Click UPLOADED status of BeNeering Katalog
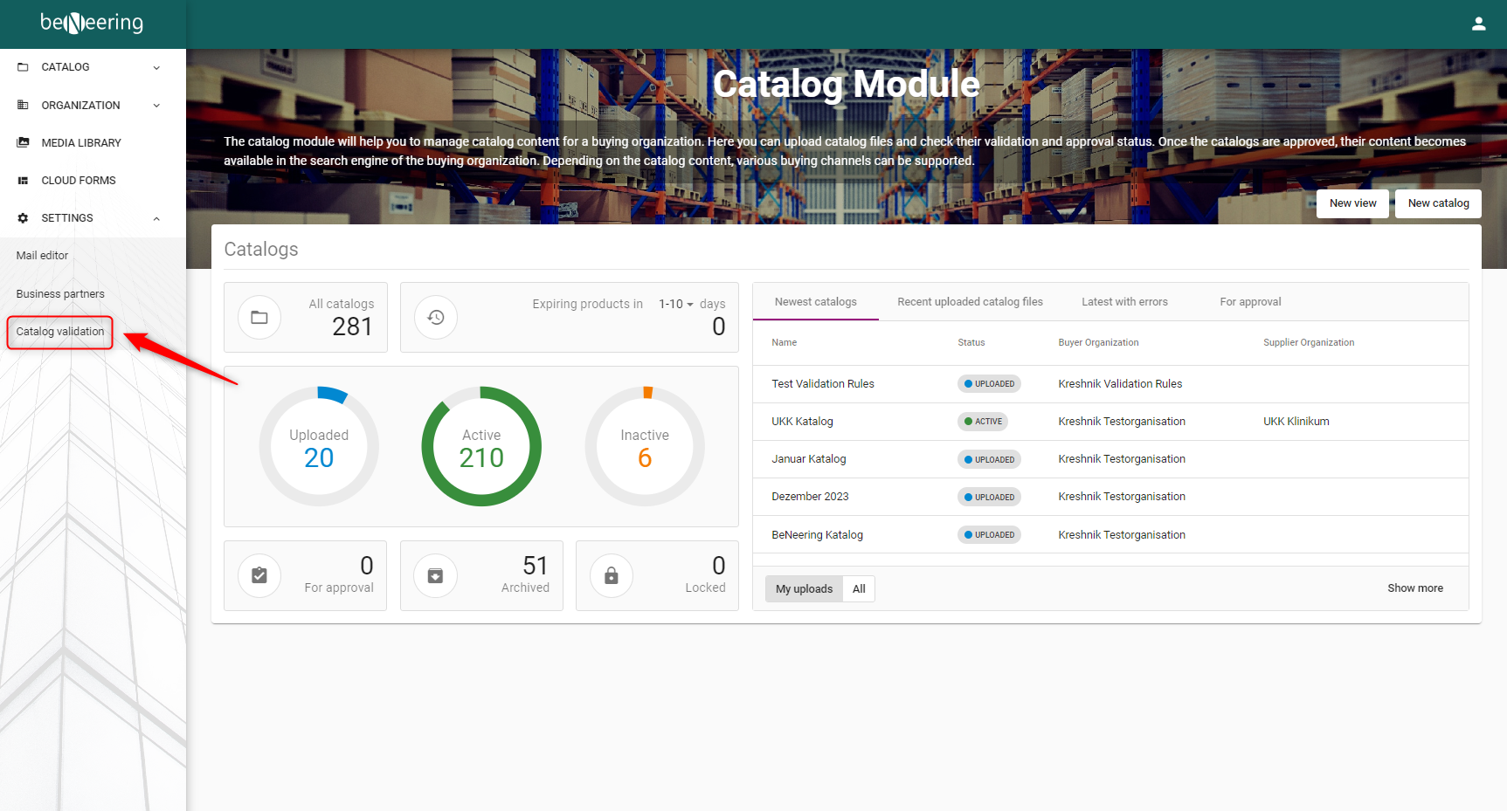The width and height of the screenshot is (1507, 811). pyautogui.click(x=989, y=534)
